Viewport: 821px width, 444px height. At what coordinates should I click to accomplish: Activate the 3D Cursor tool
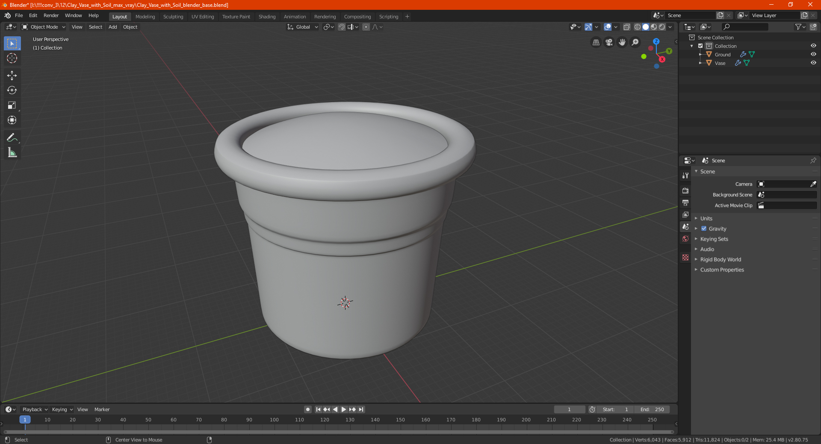[x=12, y=58]
